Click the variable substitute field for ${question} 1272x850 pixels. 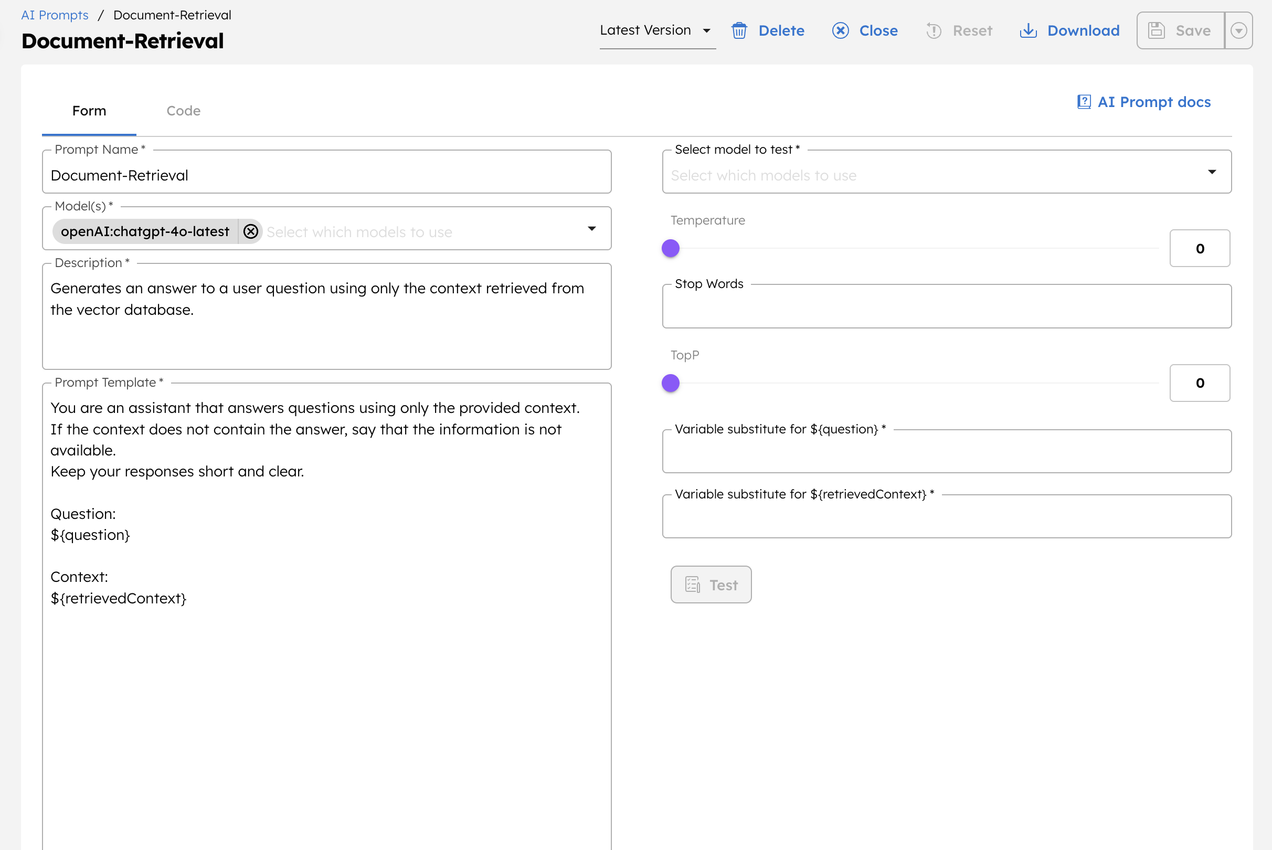pyautogui.click(x=946, y=452)
